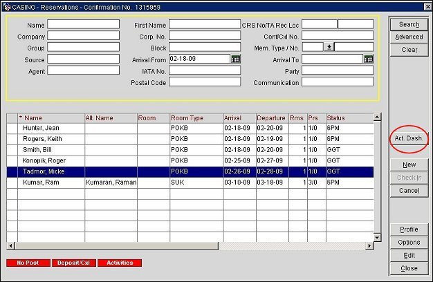Click the red No Post indicator
The image size is (433, 282).
coord(28,263)
